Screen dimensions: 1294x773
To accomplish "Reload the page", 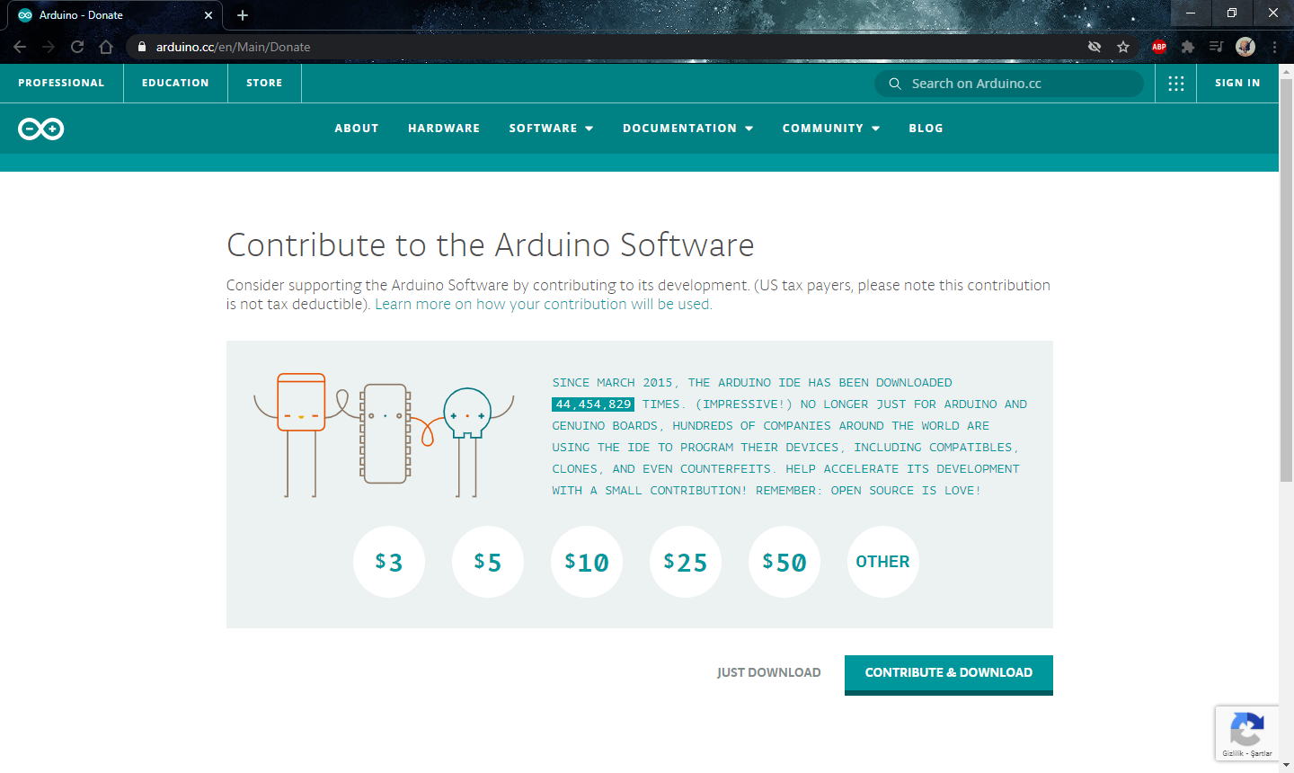I will [x=77, y=47].
